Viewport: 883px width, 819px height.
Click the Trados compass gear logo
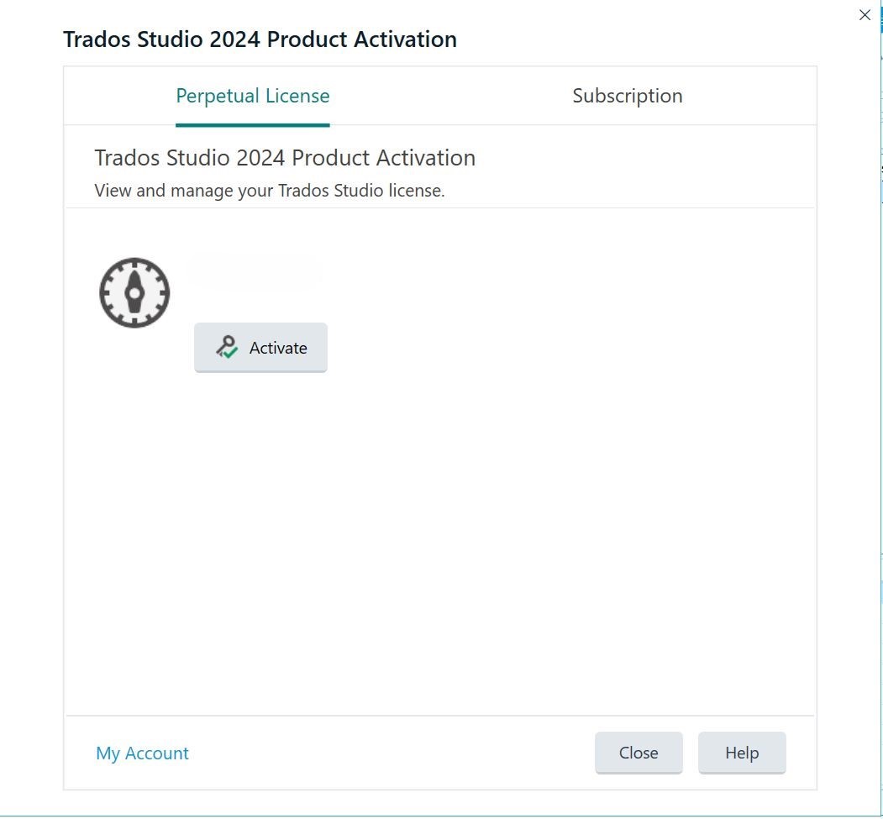[134, 292]
